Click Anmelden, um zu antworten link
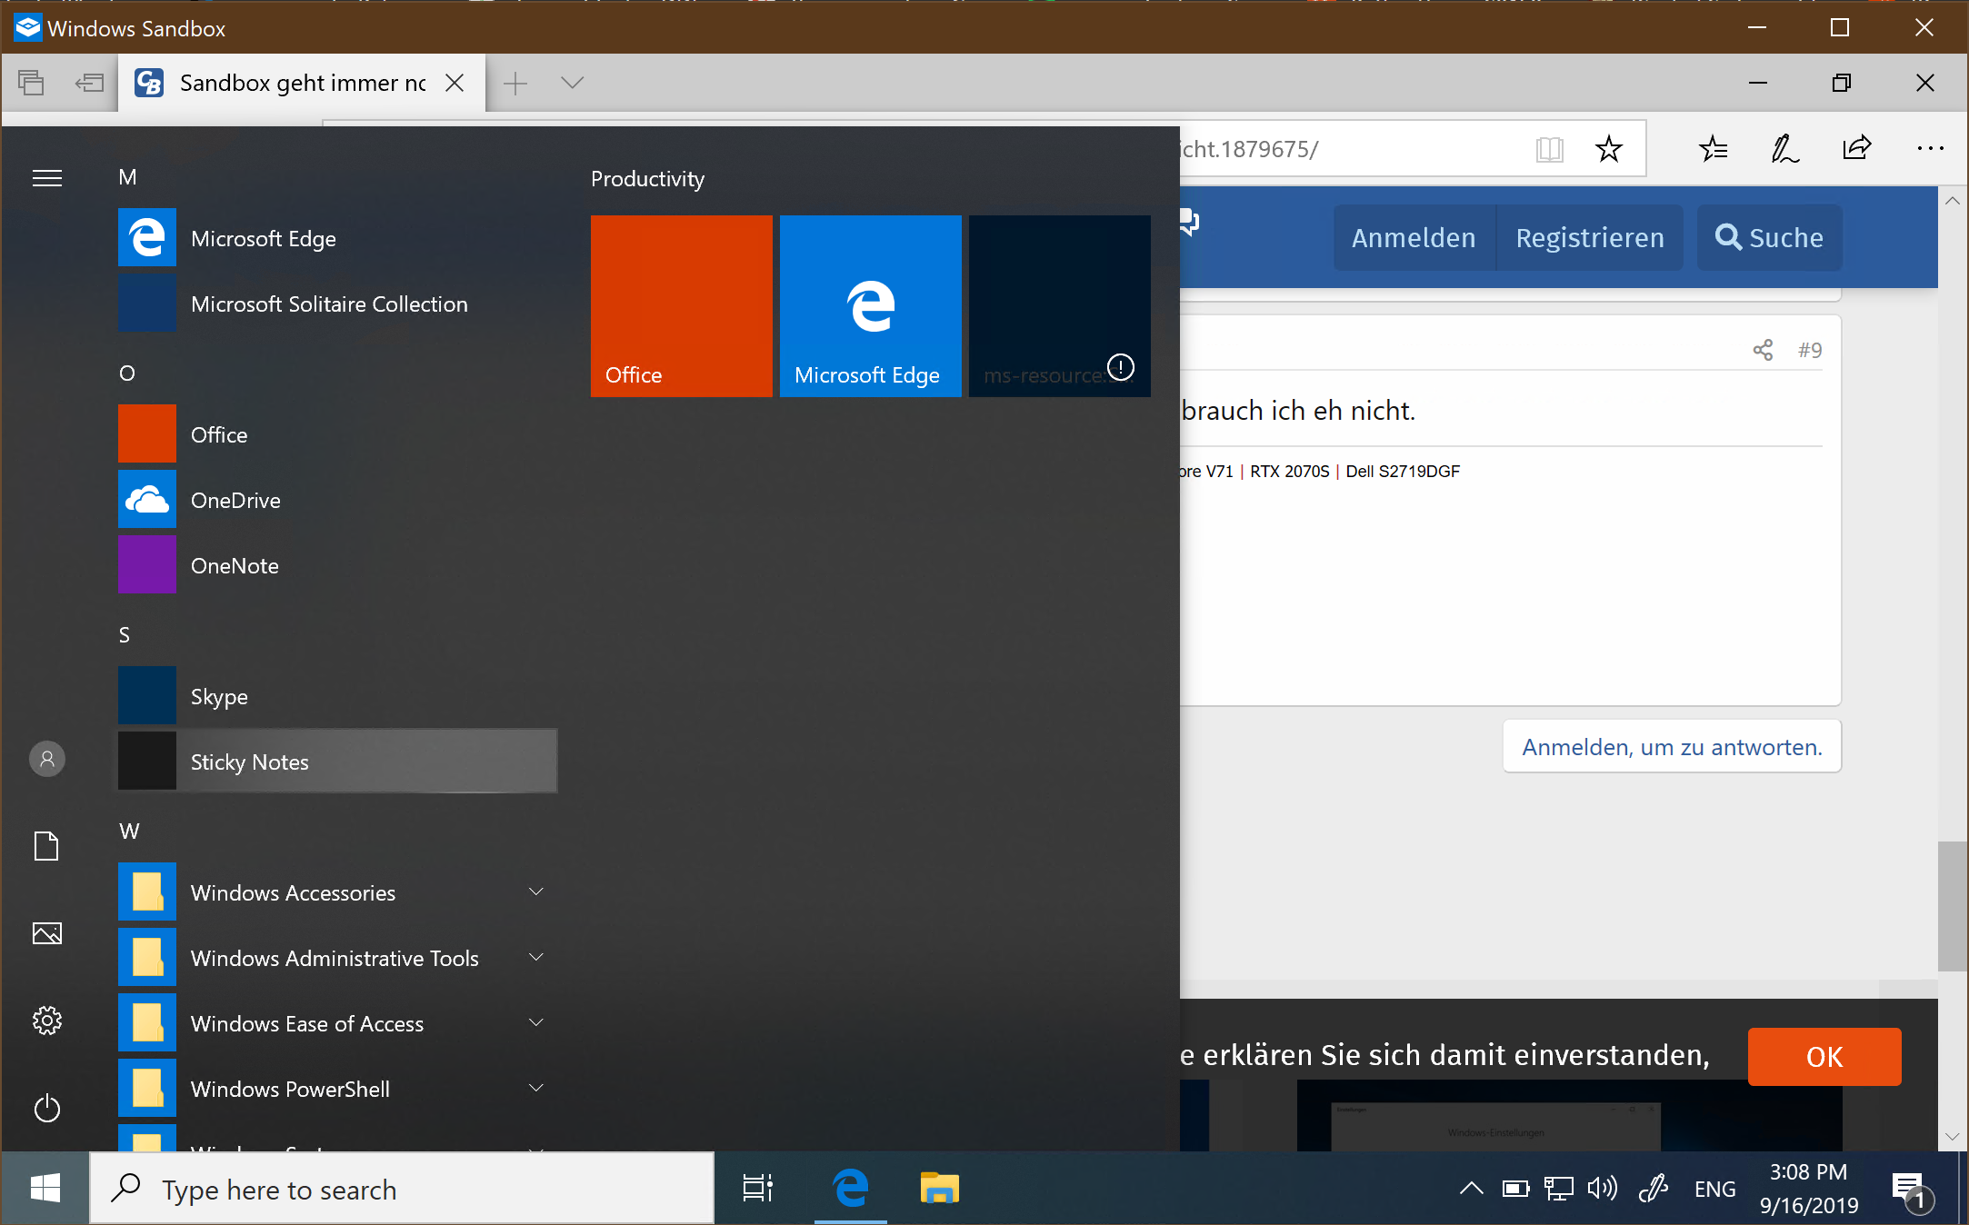 pos(1672,747)
